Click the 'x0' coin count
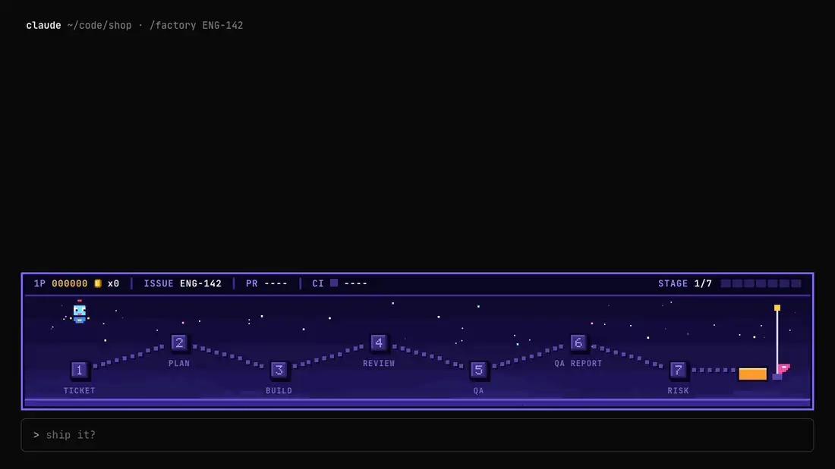The width and height of the screenshot is (835, 469). tap(113, 283)
